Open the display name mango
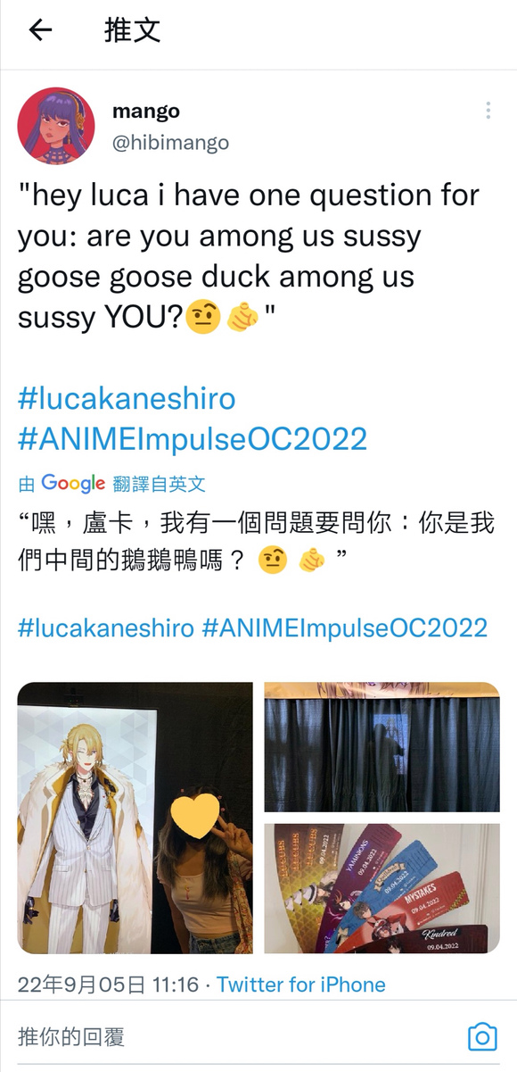 pyautogui.click(x=146, y=111)
